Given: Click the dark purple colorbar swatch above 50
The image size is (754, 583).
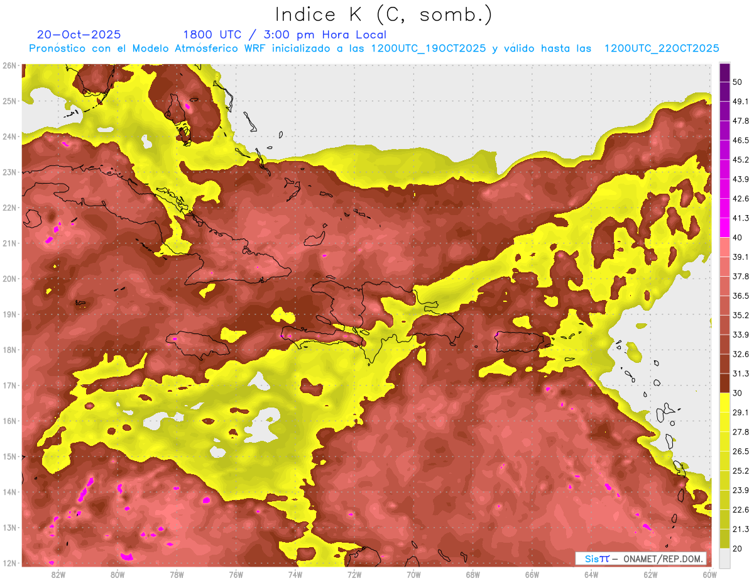Looking at the screenshot, I should coord(724,72).
